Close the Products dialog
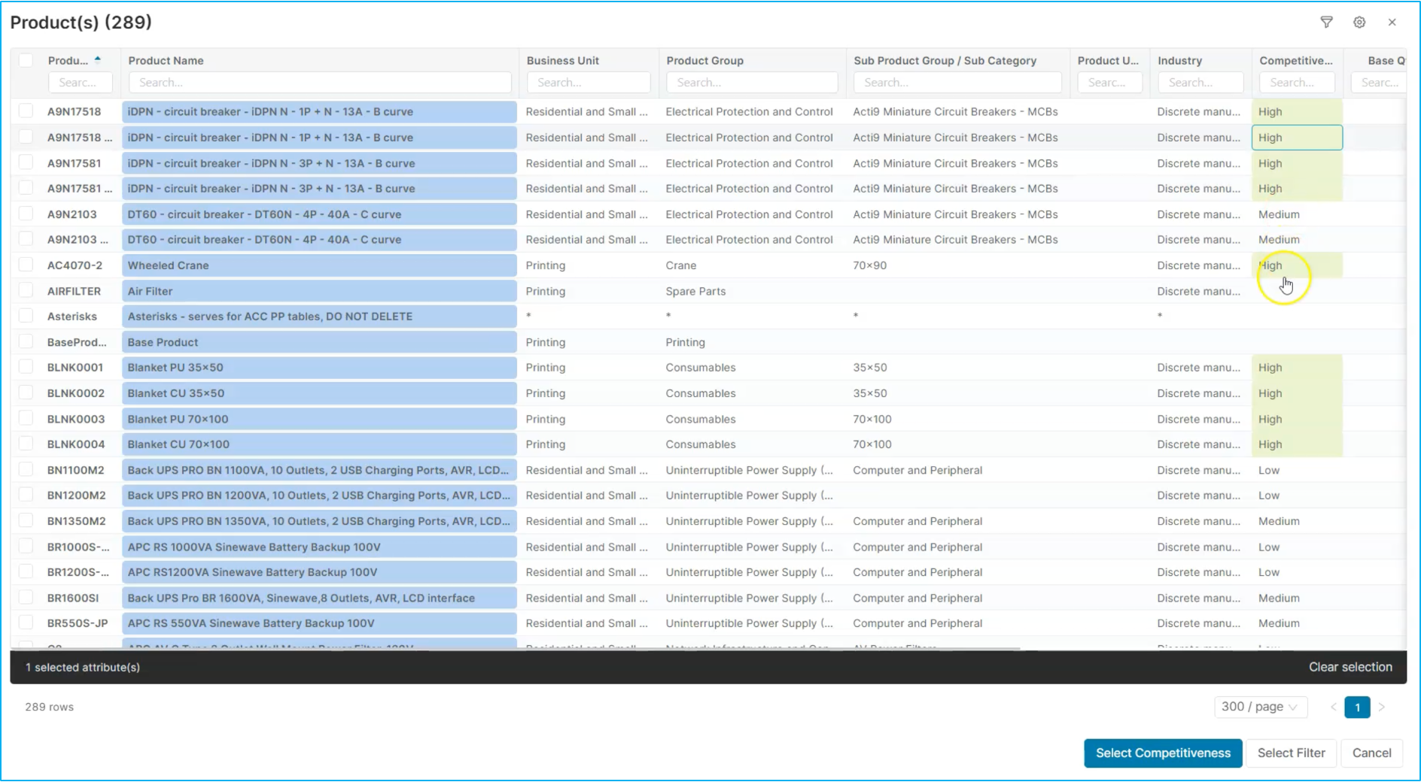1421x782 pixels. (1392, 23)
